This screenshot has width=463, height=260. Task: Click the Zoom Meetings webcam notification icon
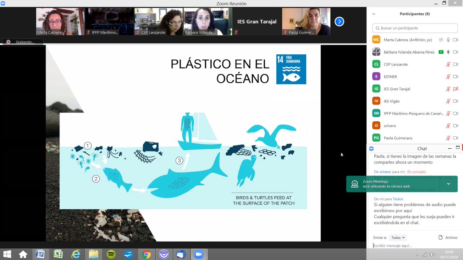pos(355,184)
